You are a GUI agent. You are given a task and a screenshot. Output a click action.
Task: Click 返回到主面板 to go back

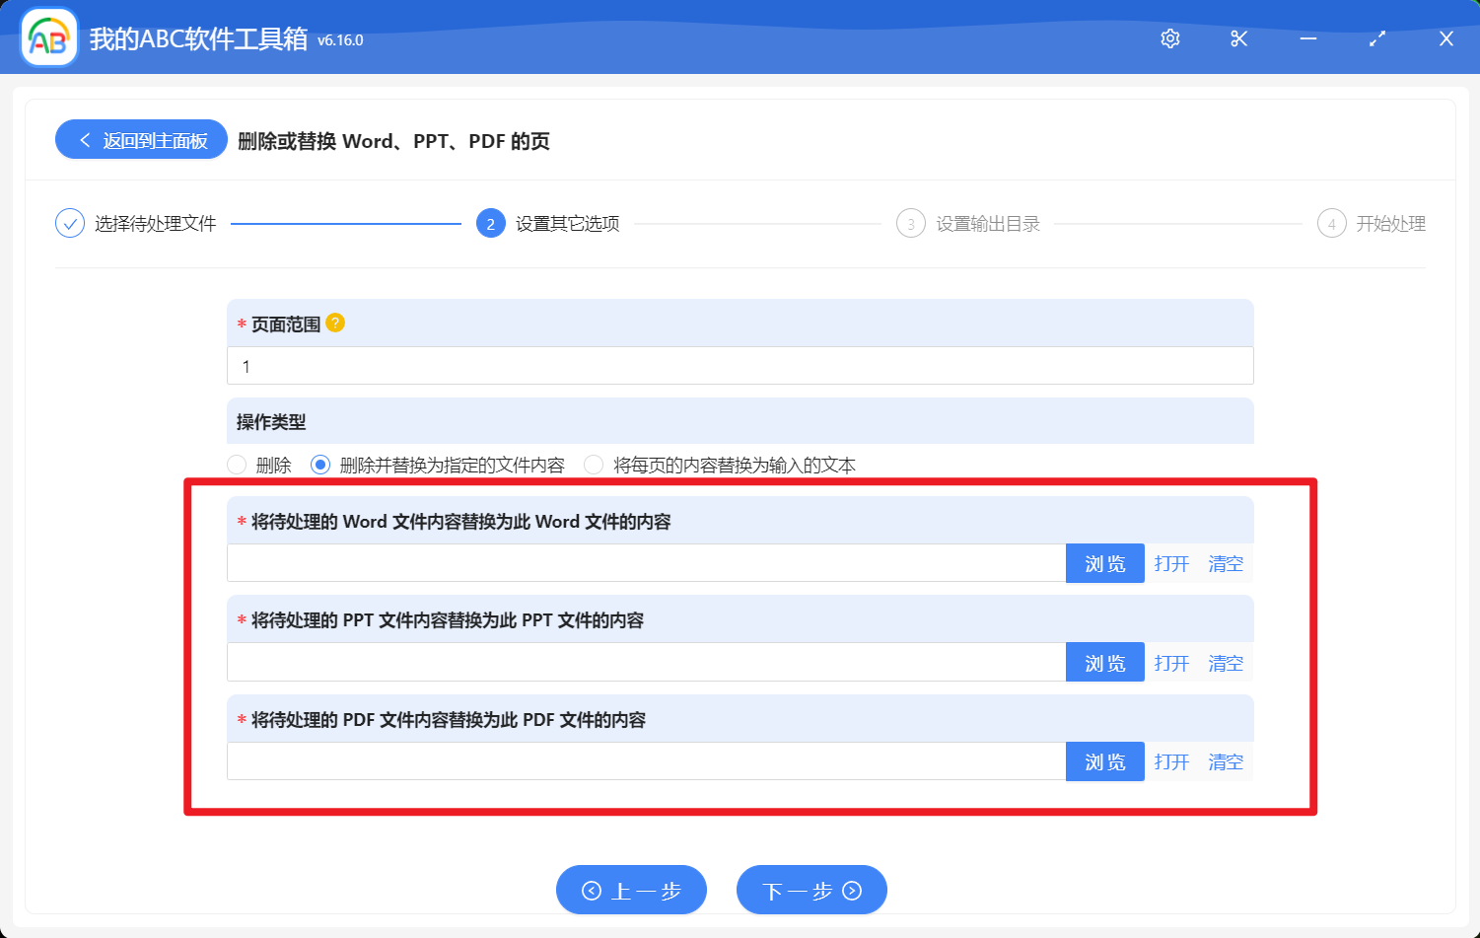pos(140,139)
